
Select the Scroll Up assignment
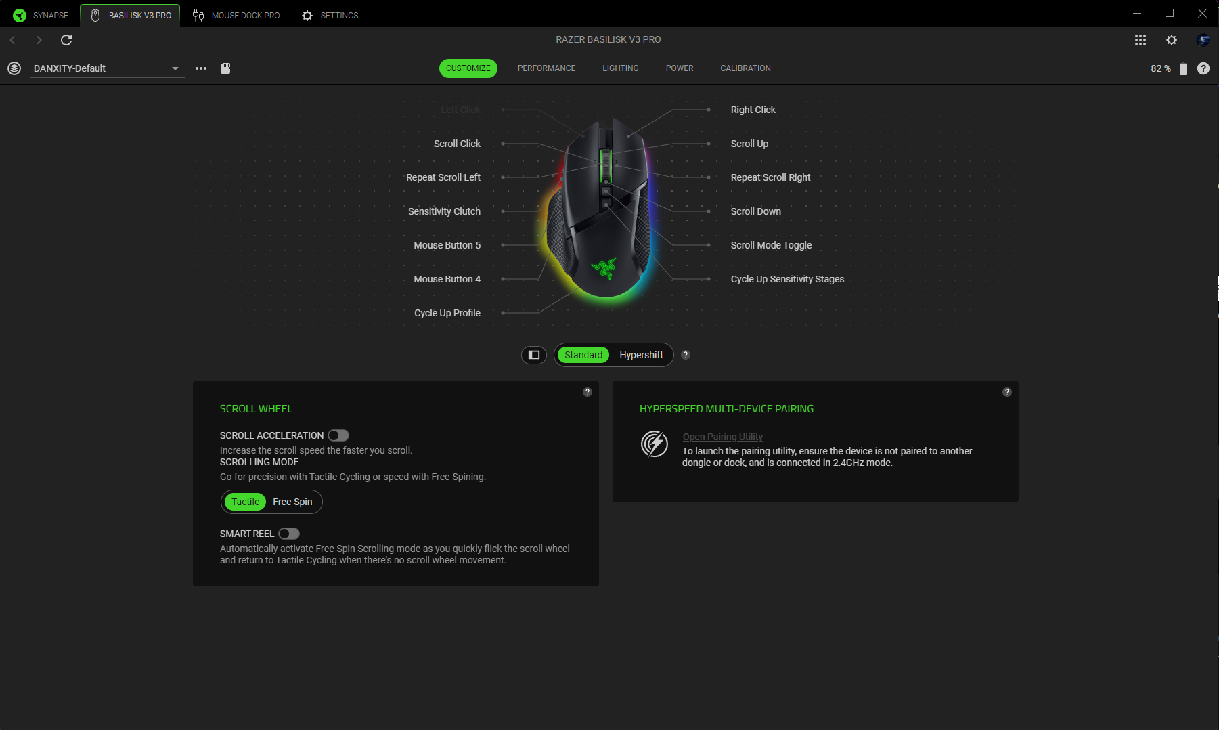click(749, 144)
